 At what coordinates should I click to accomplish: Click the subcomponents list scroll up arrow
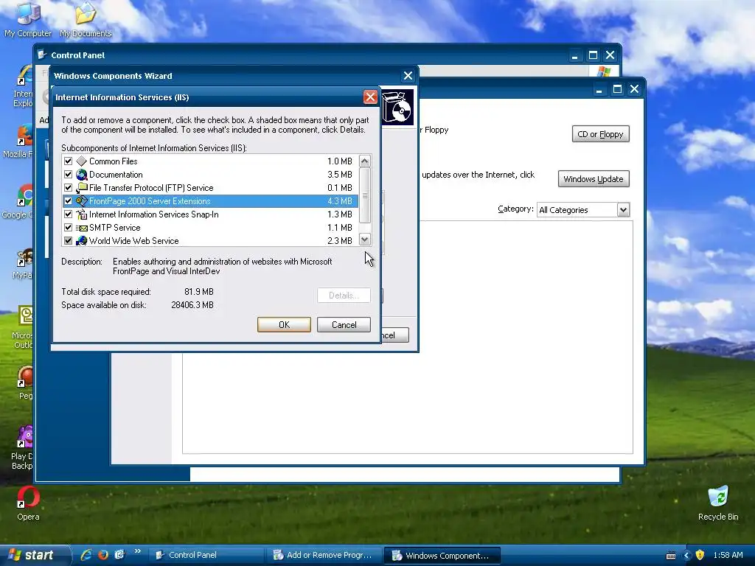364,161
